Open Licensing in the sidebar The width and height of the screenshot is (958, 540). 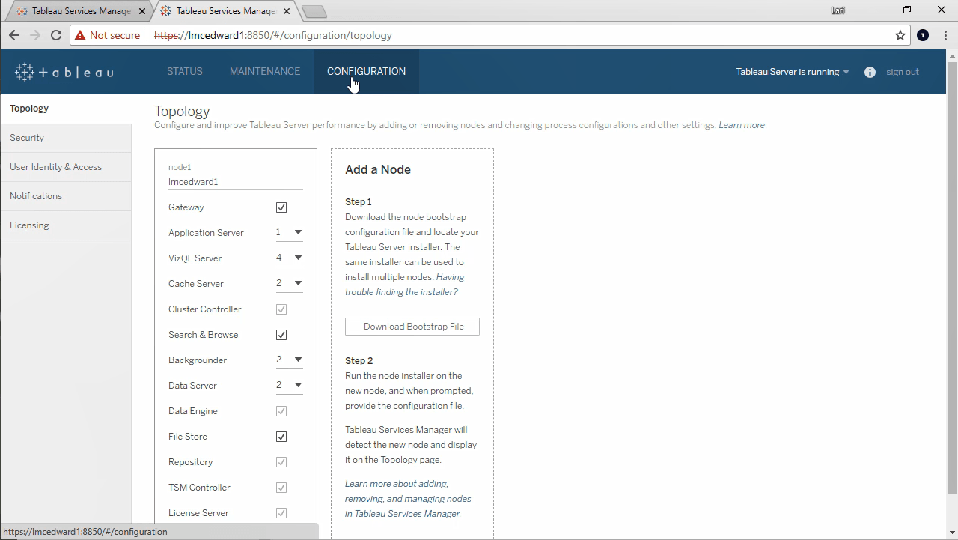(66, 225)
